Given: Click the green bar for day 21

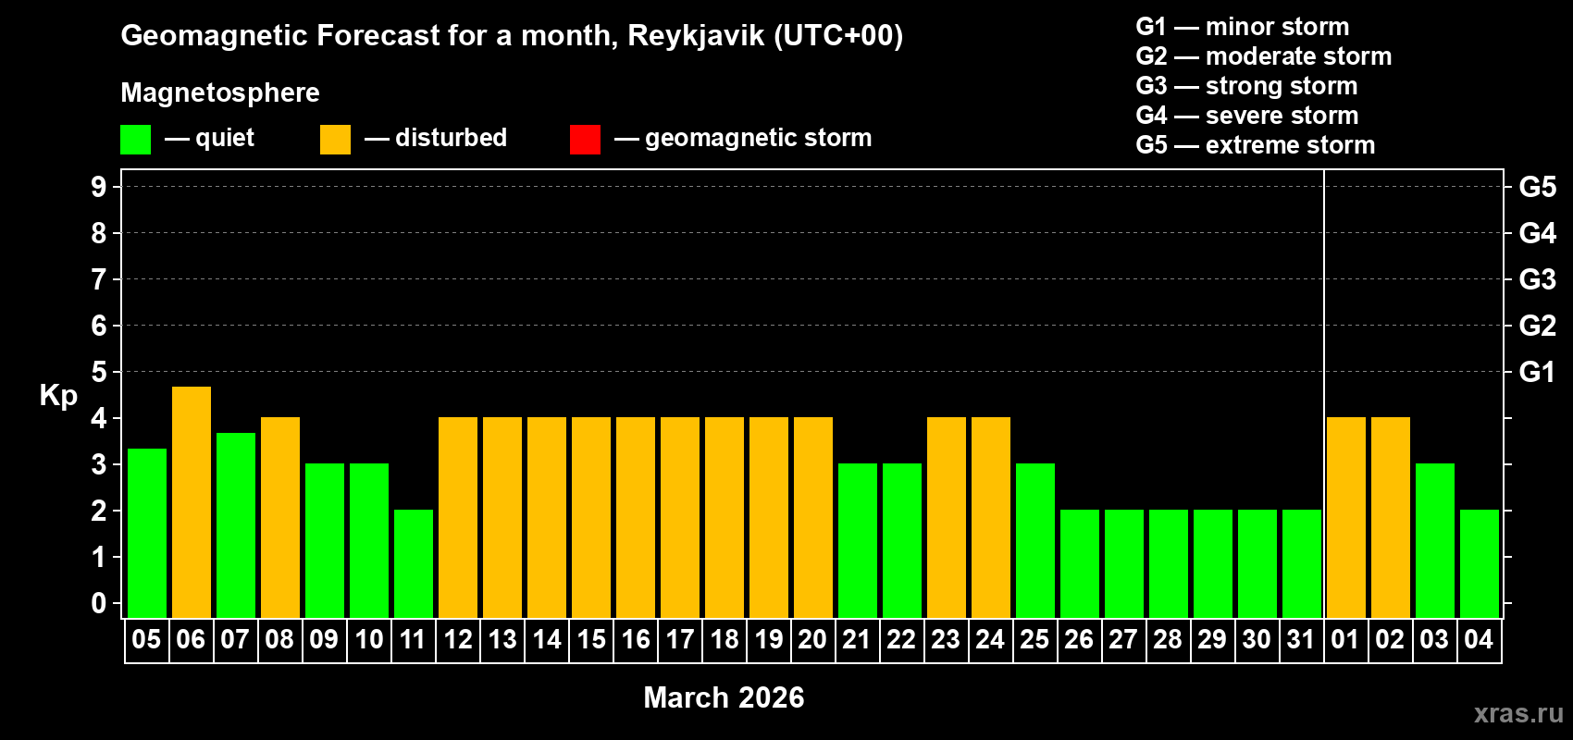Looking at the screenshot, I should pyautogui.click(x=858, y=541).
